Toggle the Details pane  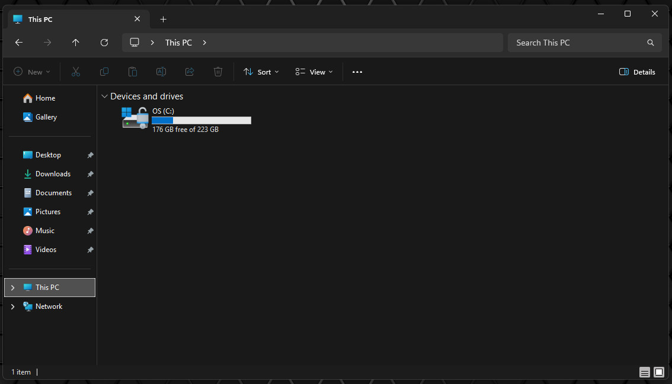[637, 72]
